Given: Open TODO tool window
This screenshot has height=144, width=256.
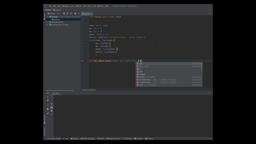Looking at the screenshot, I should 101,139.
